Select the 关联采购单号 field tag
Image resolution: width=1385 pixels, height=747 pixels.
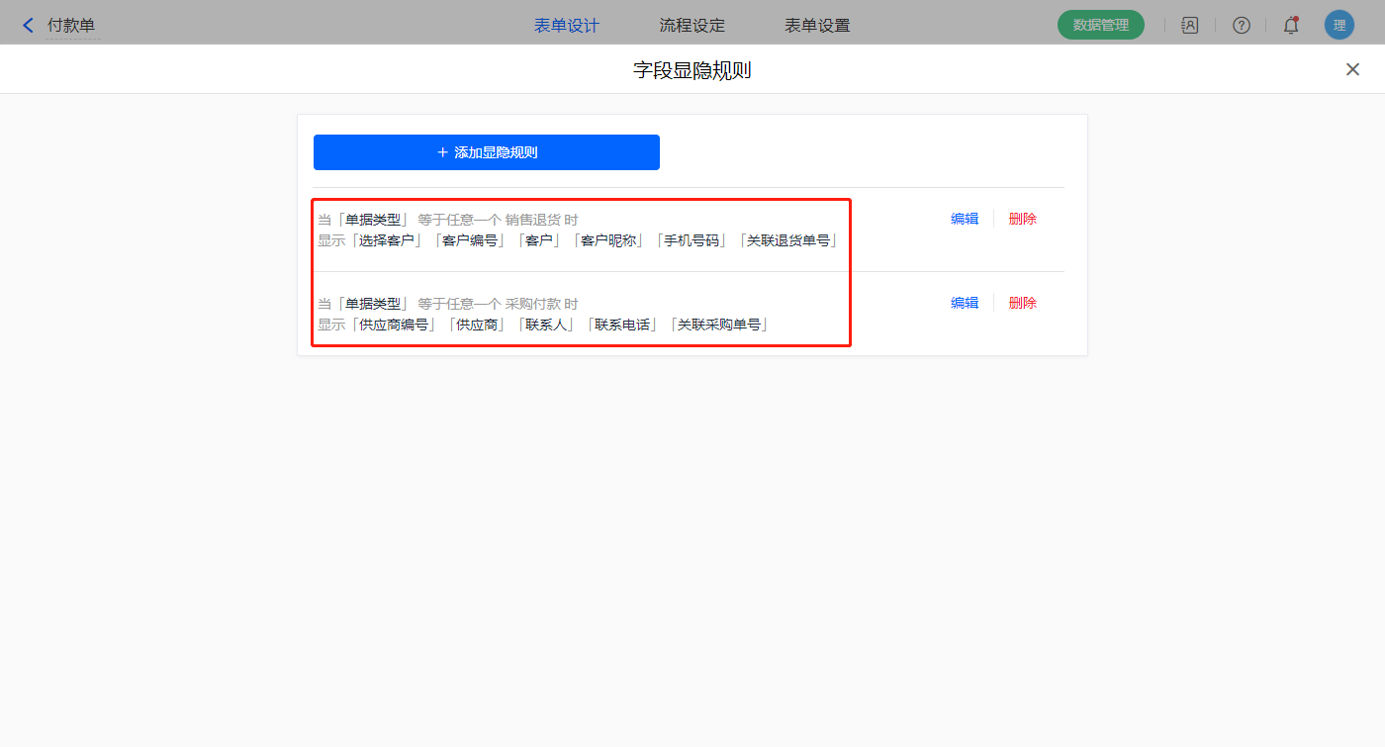pyautogui.click(x=719, y=325)
